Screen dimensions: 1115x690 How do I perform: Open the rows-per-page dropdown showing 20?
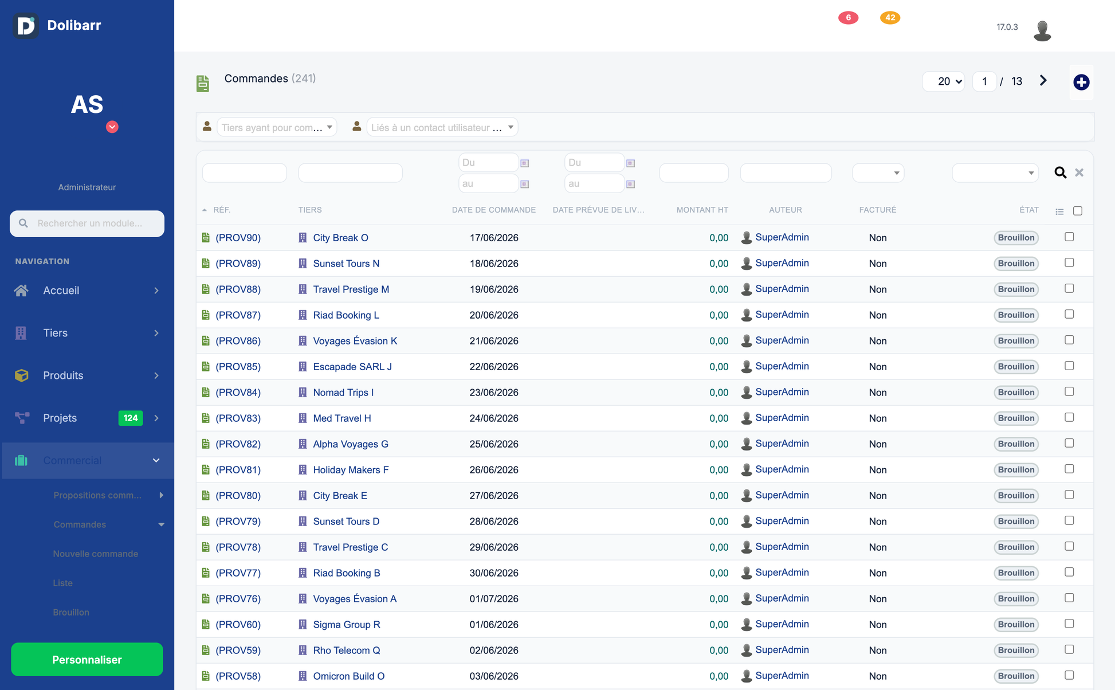(944, 81)
